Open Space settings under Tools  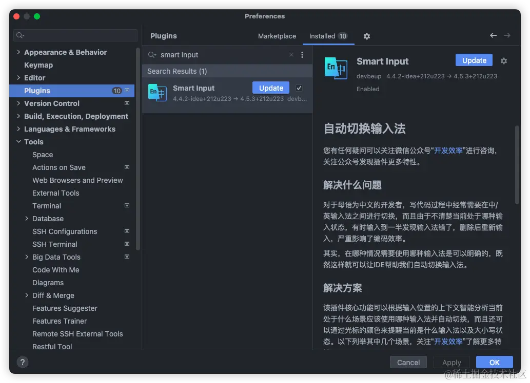[x=43, y=155]
